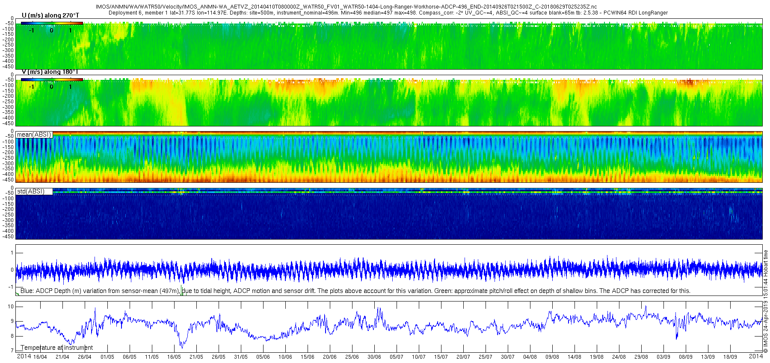This screenshot has height=363, width=770.
Task: Click the '7' tick on temperature axis
Action: coord(12,351)
